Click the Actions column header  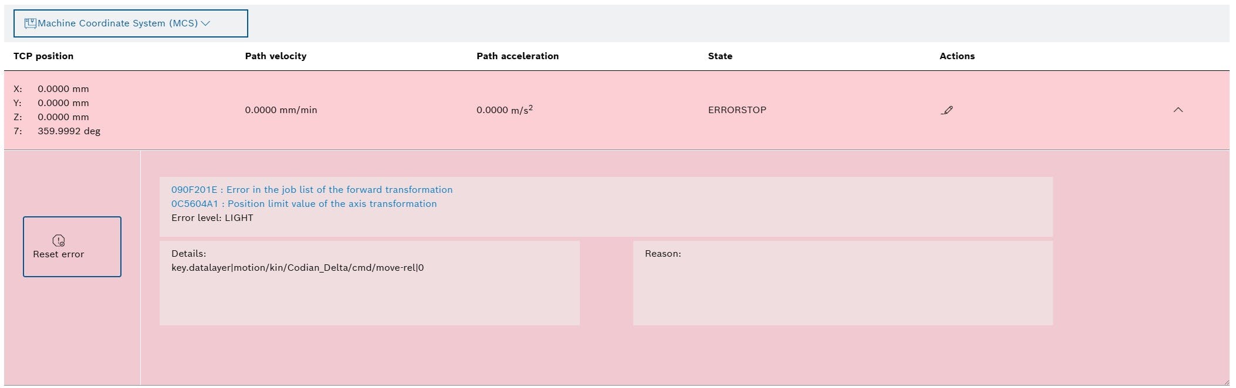(x=957, y=56)
